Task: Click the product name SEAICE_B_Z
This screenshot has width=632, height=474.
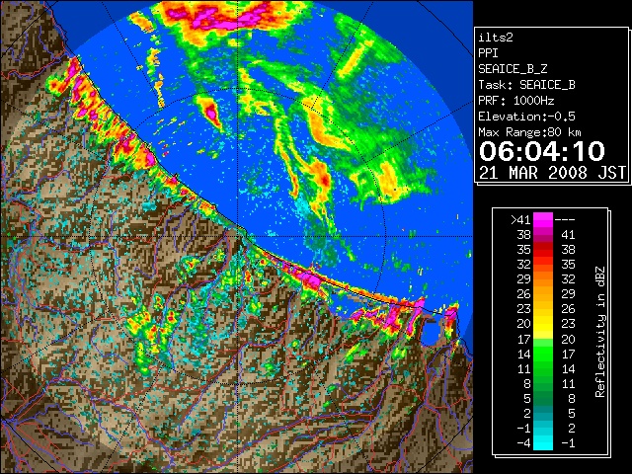Action: coord(513,69)
